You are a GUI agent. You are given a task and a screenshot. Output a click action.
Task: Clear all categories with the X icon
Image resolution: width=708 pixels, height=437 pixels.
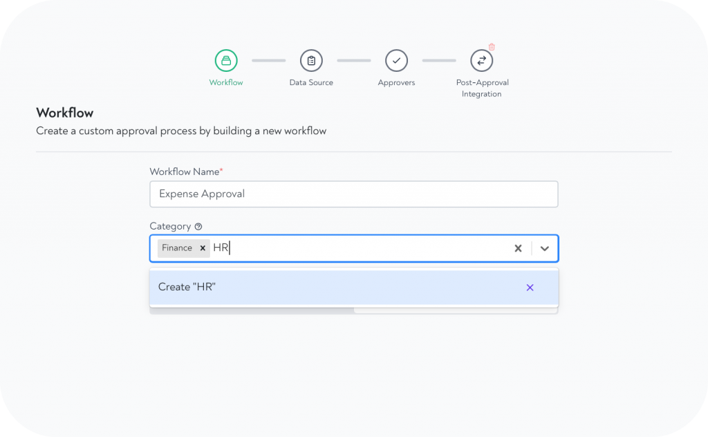pyautogui.click(x=518, y=248)
